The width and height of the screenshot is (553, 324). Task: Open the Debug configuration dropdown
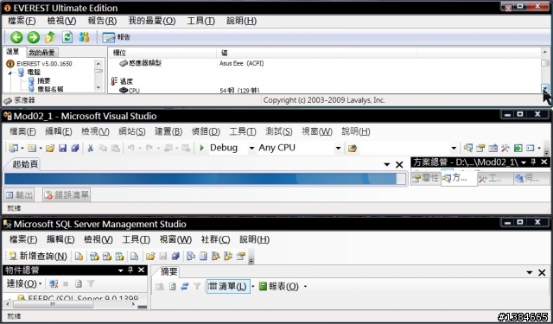[x=251, y=148]
